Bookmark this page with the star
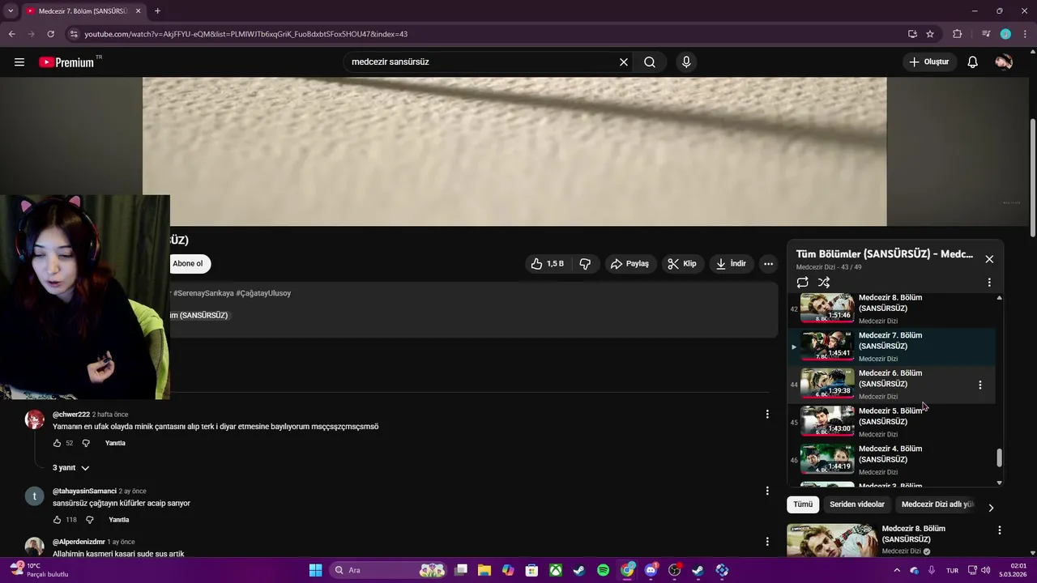This screenshot has width=1037, height=583. pyautogui.click(x=930, y=34)
